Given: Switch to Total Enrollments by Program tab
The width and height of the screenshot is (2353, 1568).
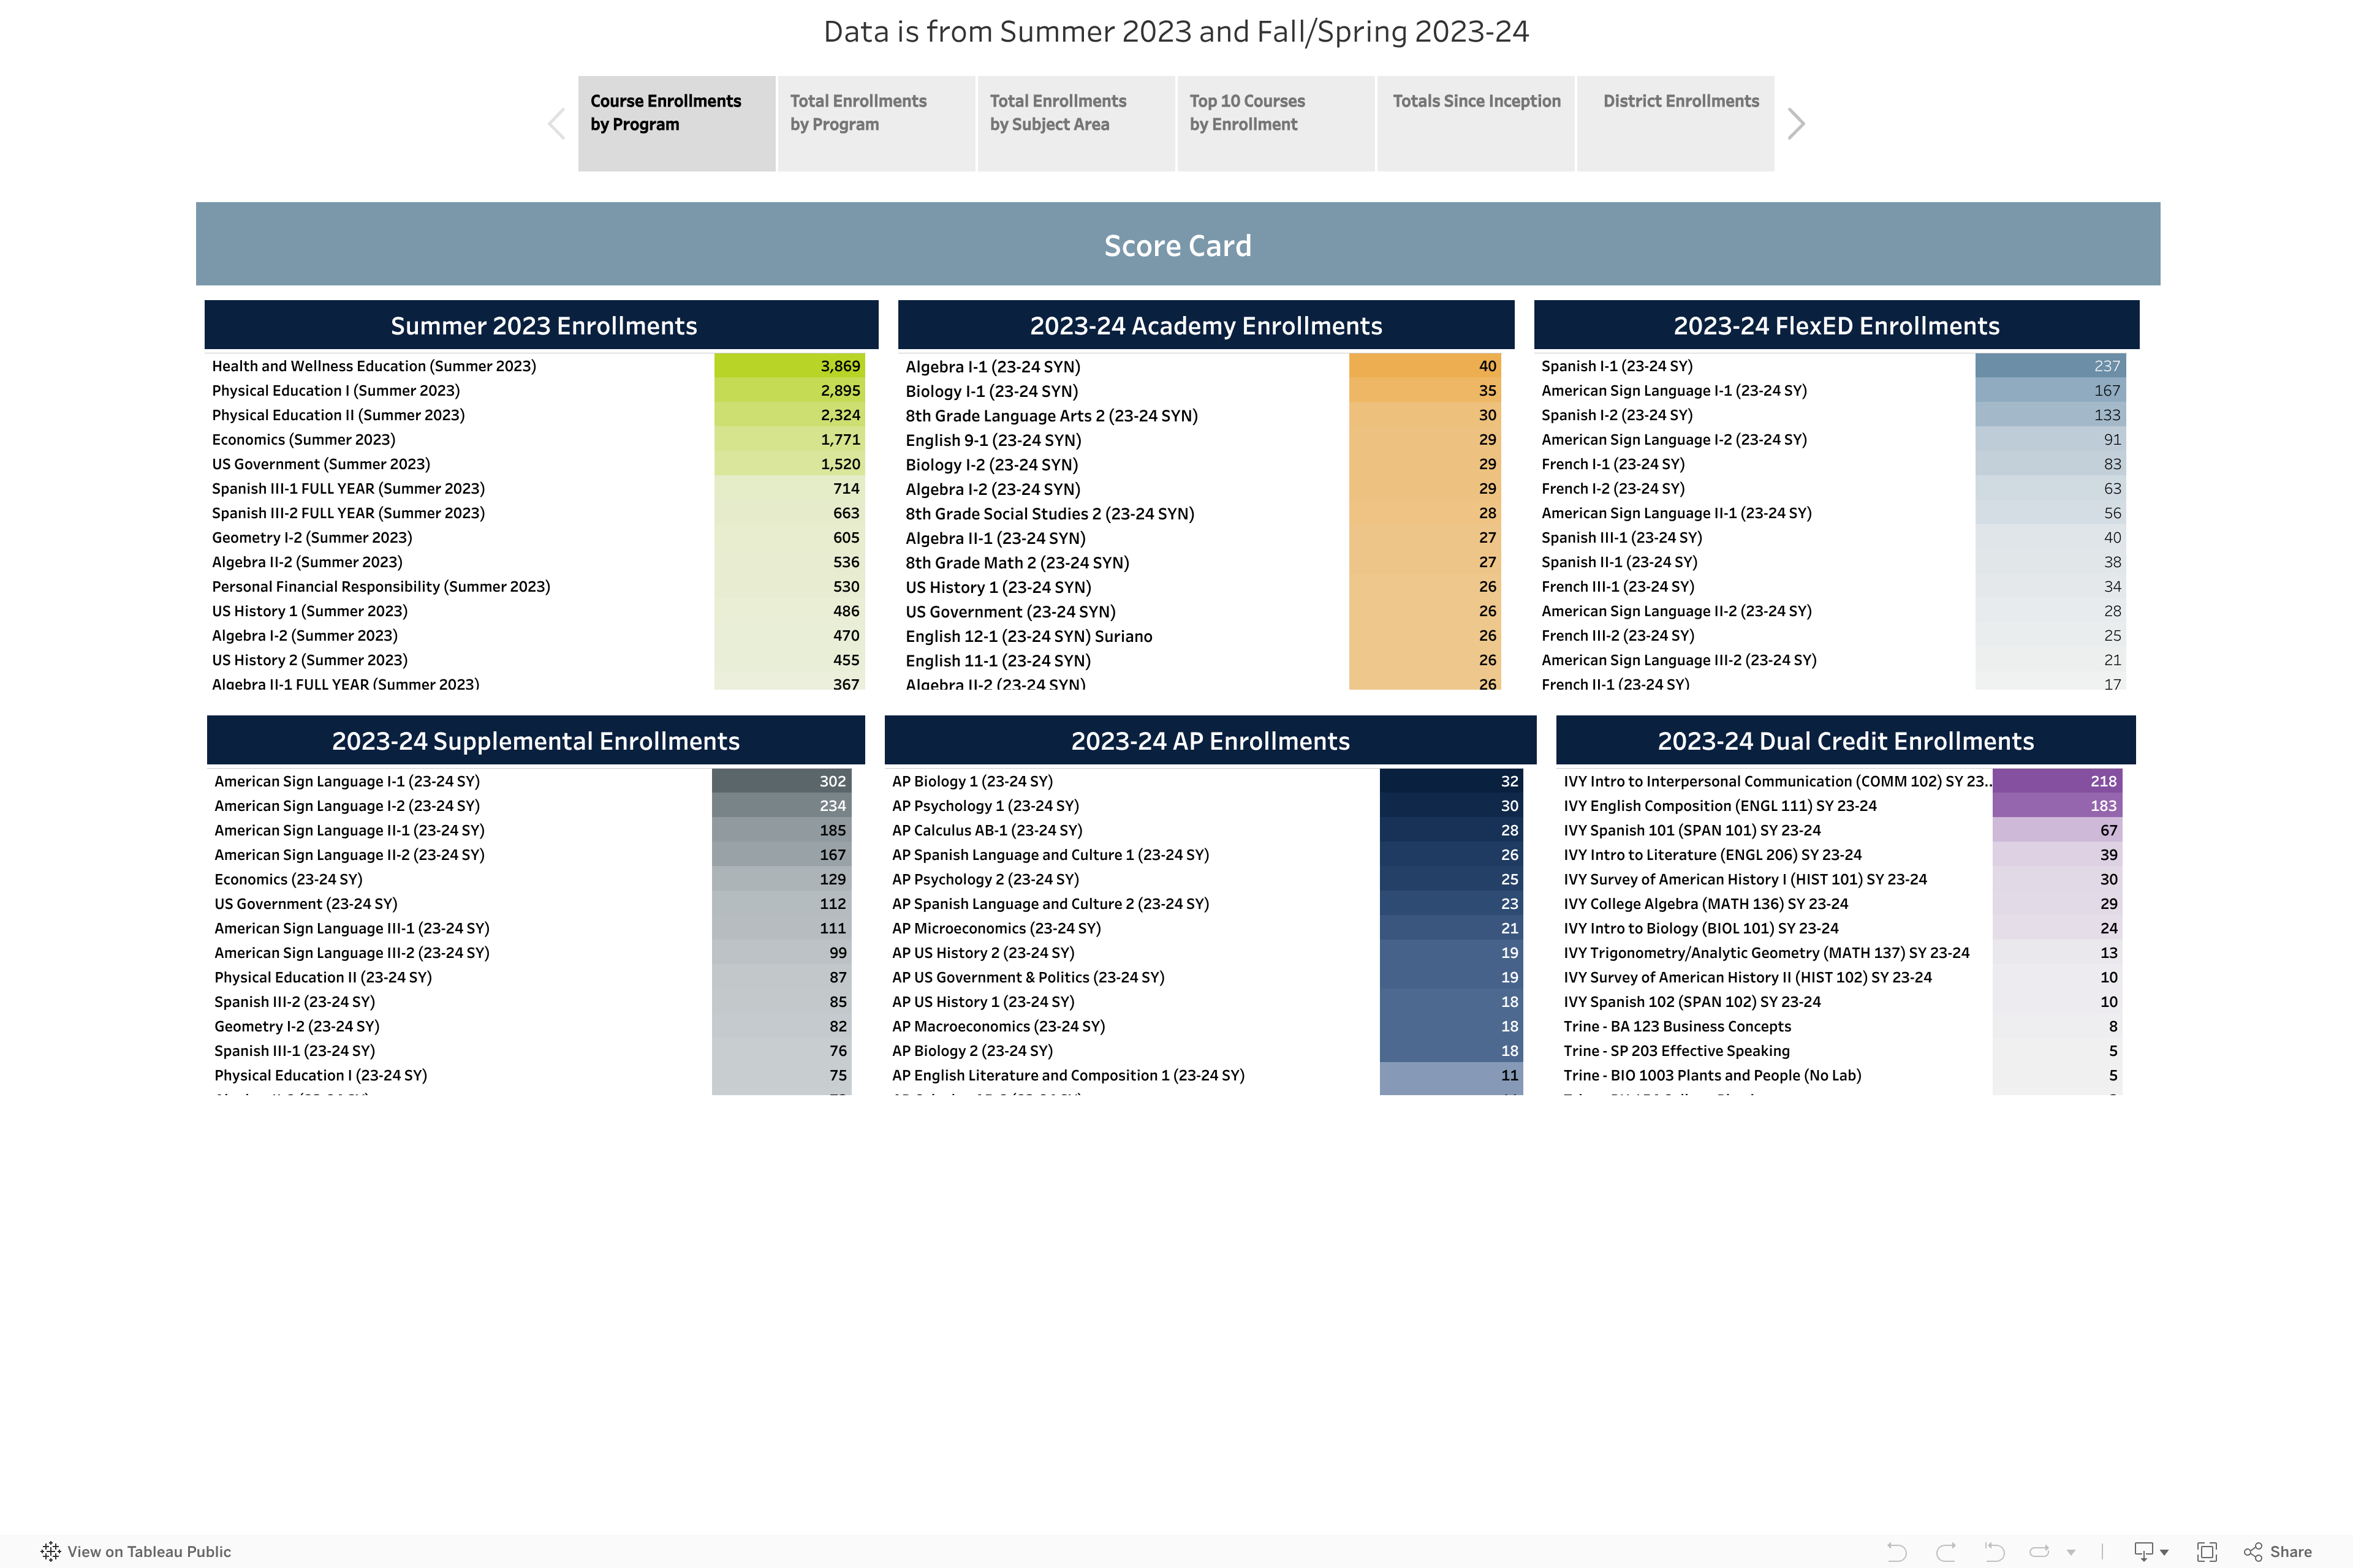Looking at the screenshot, I should coord(876,123).
